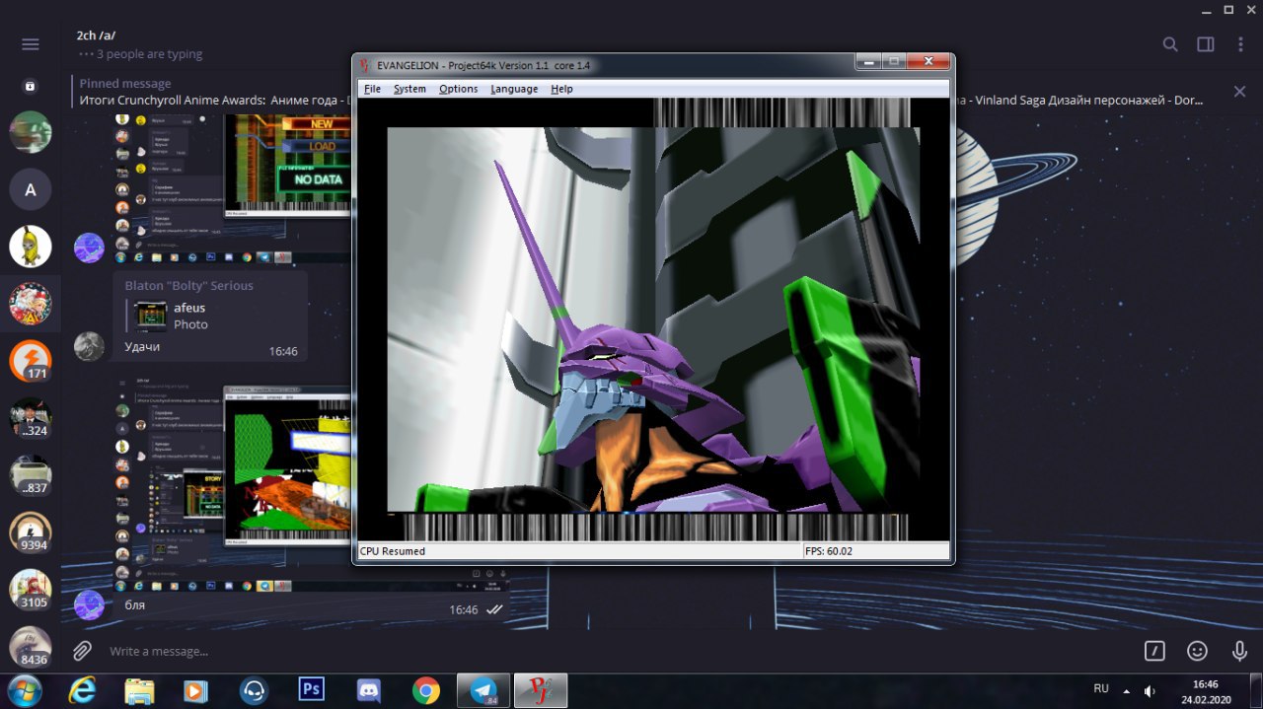The width and height of the screenshot is (1263, 709).
Task: Open the 2ch /a/ chat title header
Action: 96,35
